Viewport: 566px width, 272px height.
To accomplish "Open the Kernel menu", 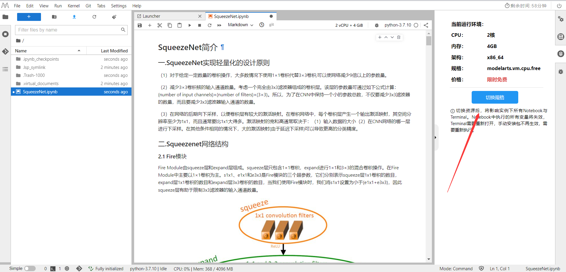I will tap(73, 6).
